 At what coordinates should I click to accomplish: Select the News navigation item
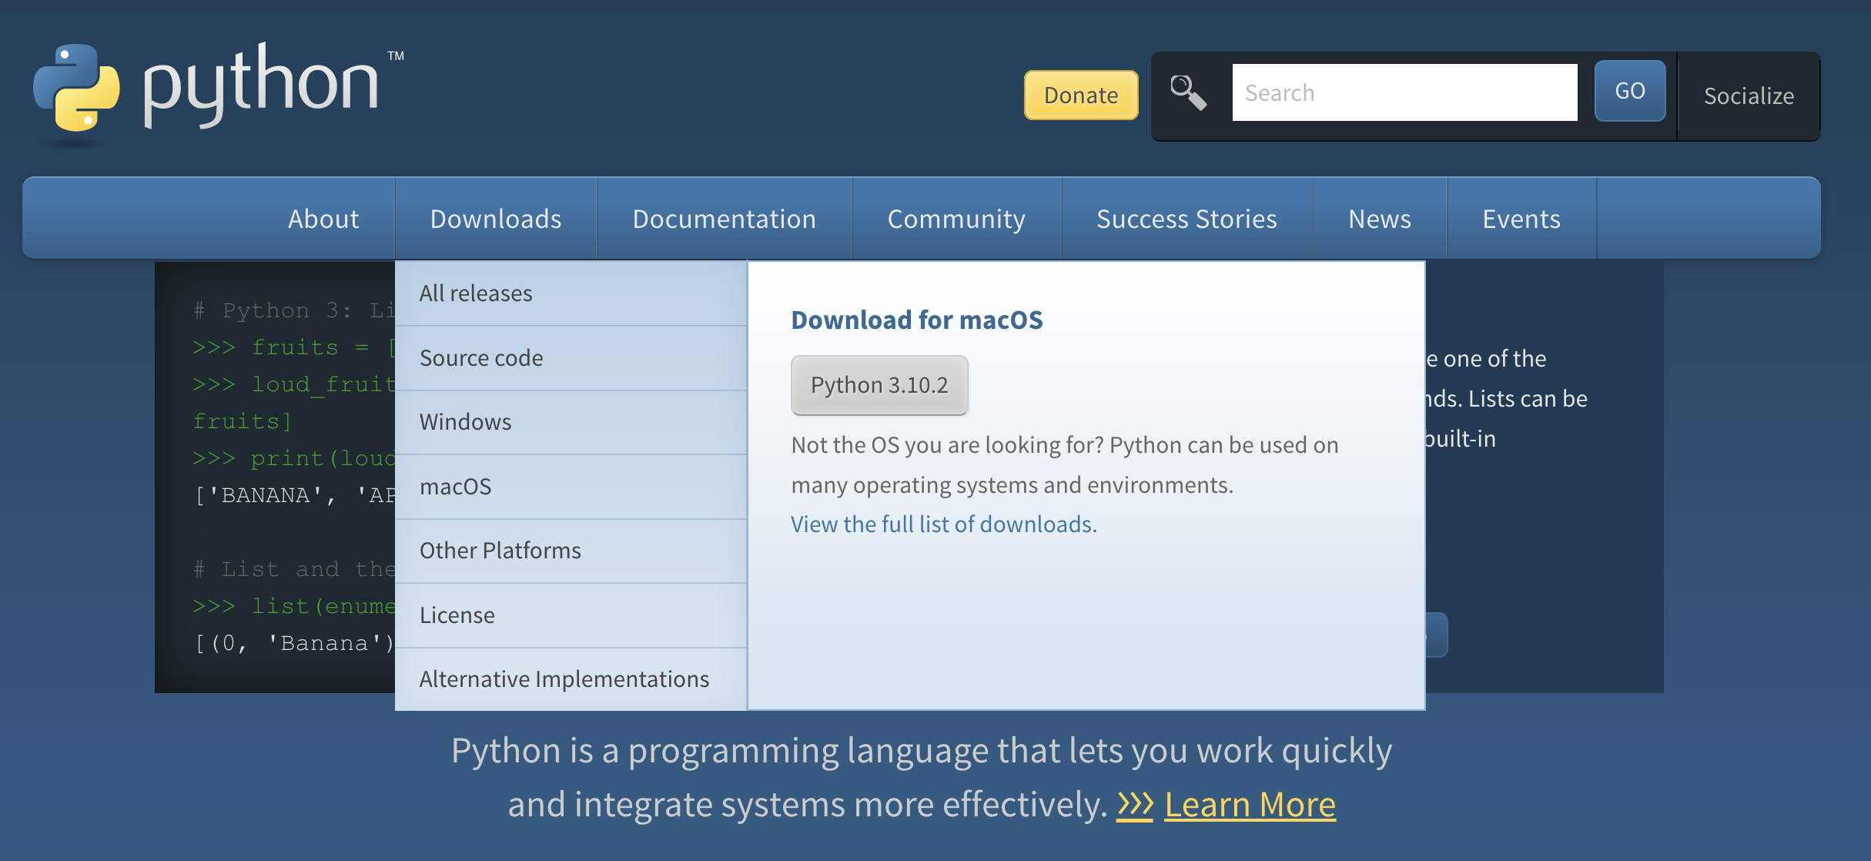[x=1379, y=219]
